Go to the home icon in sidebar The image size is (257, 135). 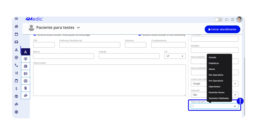16,26
